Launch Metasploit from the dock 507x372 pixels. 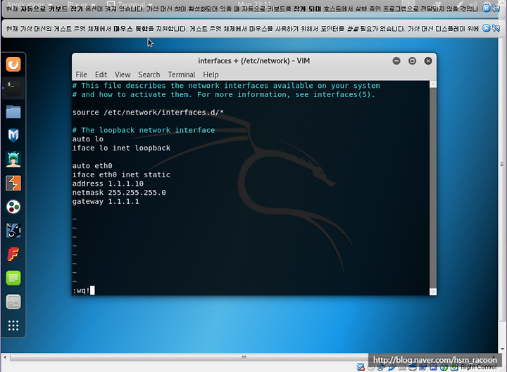point(13,135)
